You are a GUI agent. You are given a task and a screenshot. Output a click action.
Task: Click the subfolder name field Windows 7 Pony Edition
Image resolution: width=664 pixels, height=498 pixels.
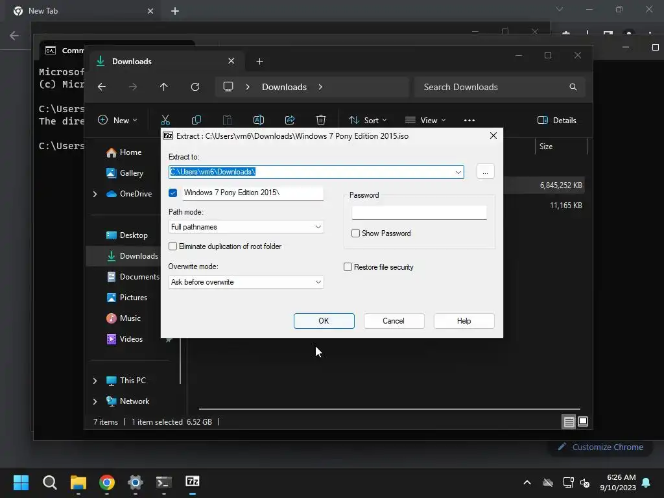tap(253, 193)
